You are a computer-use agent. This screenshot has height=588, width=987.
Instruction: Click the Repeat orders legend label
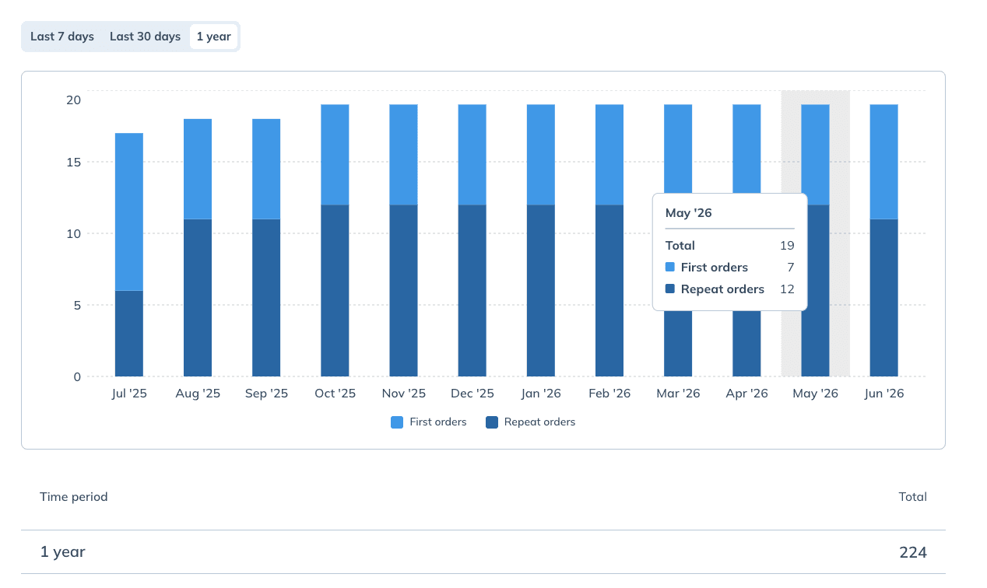tap(539, 422)
